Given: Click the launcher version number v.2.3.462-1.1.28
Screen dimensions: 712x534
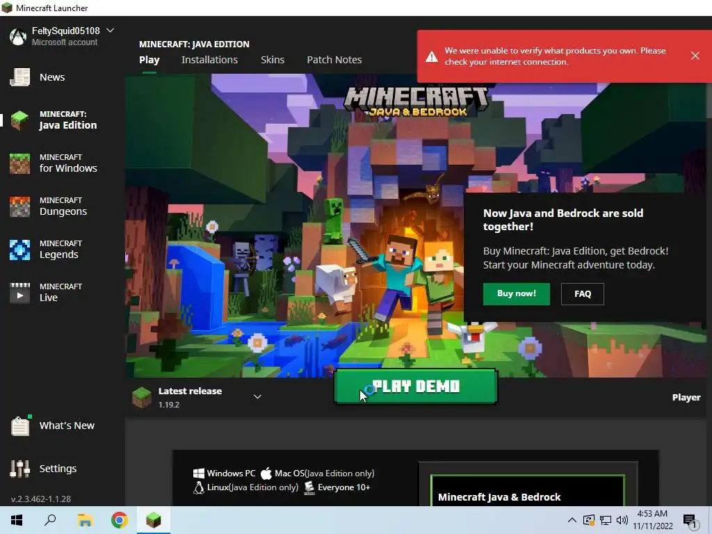Looking at the screenshot, I should [x=41, y=499].
